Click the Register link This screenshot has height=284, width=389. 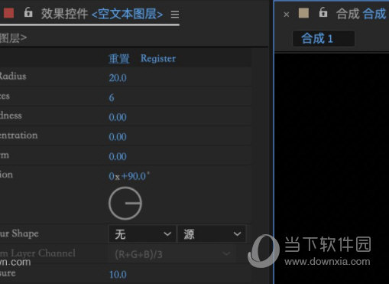point(158,59)
